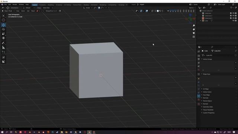238x134 pixels.
Task: Open the Global transform orientation dropdown
Action: (x=88, y=8)
